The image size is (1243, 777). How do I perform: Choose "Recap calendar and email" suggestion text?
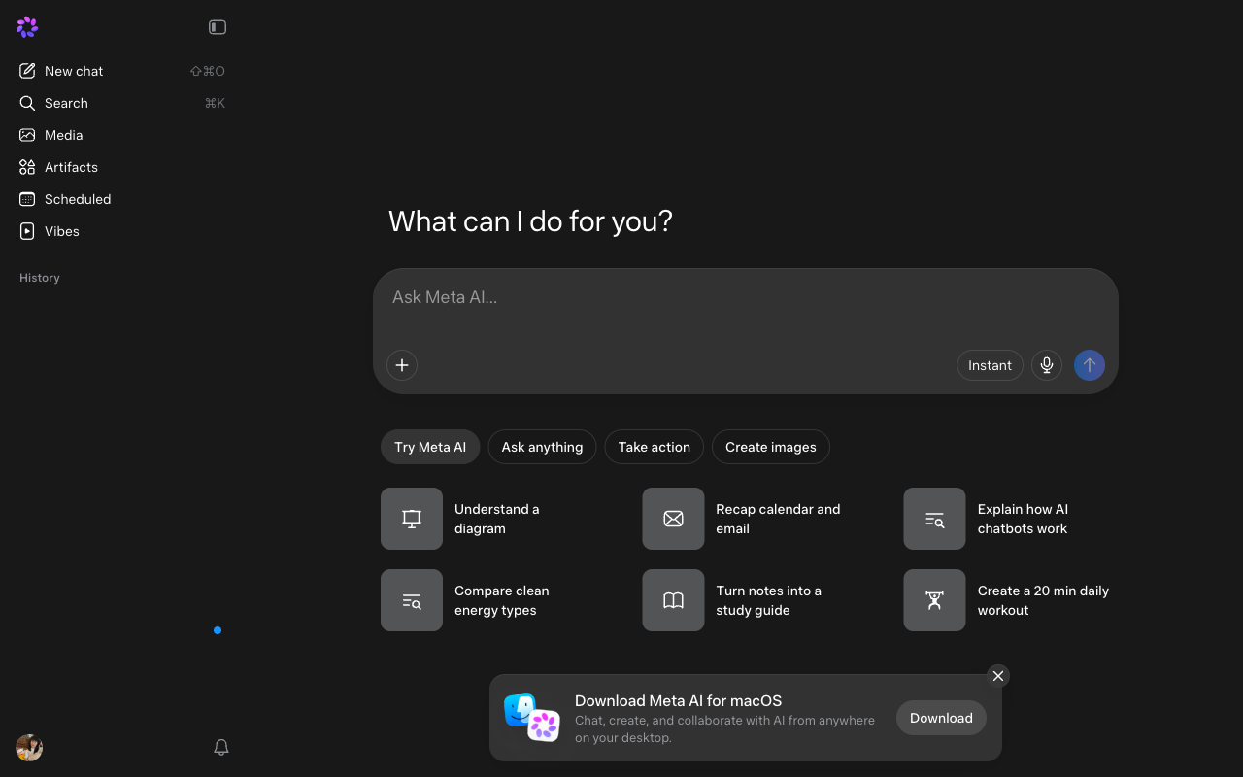pos(778,519)
